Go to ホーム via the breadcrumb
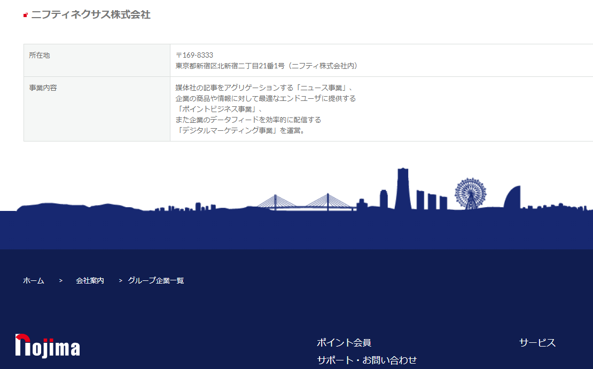This screenshot has height=369, width=593. pyautogui.click(x=34, y=280)
